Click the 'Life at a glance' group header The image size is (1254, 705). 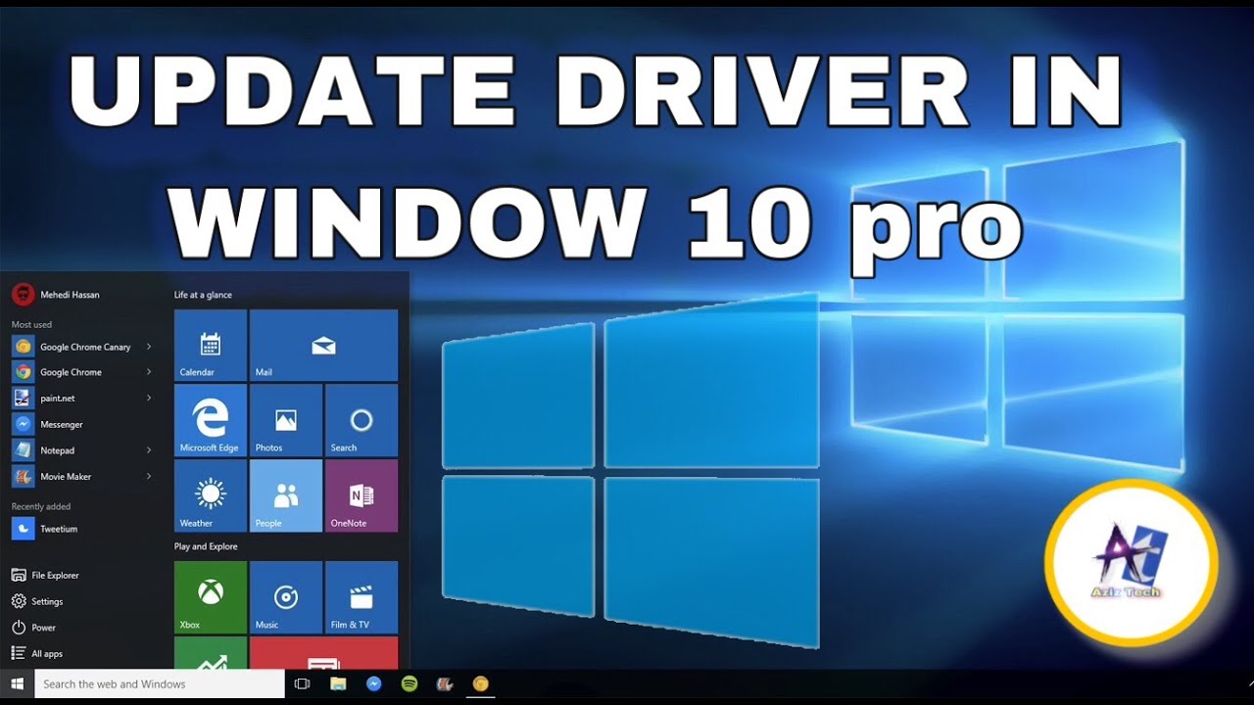pos(203,295)
